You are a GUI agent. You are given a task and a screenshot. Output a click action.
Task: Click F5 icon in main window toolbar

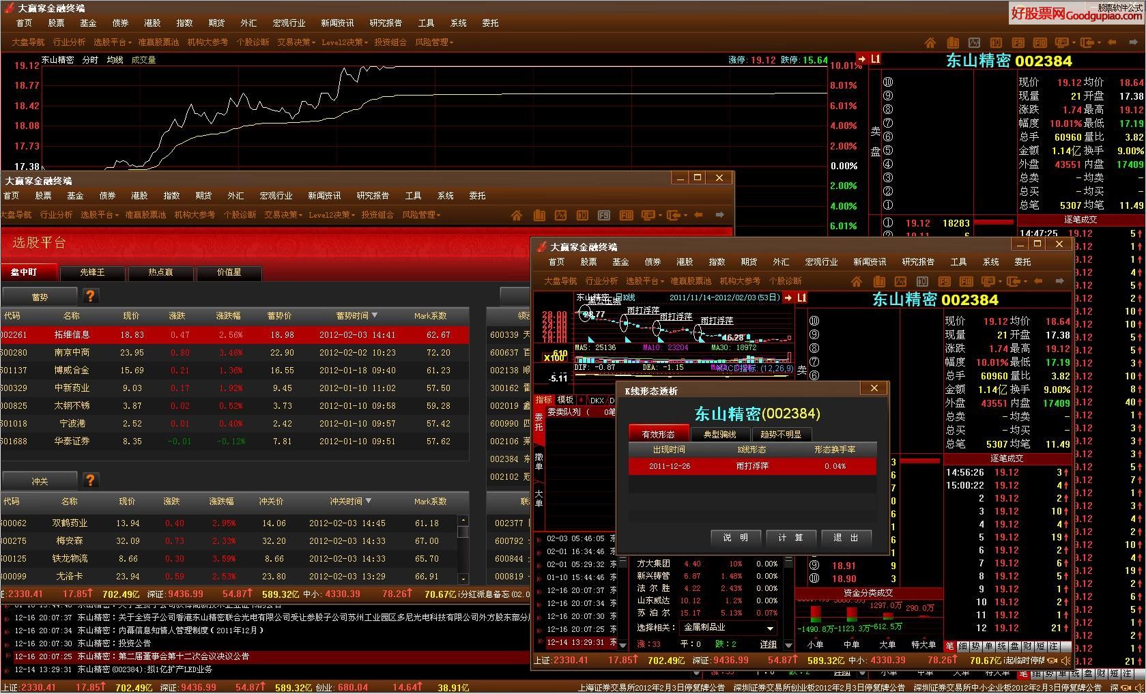pos(1018,42)
